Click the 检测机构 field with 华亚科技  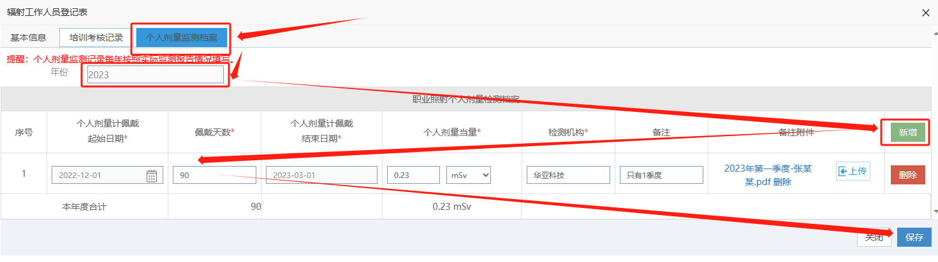[x=568, y=175]
